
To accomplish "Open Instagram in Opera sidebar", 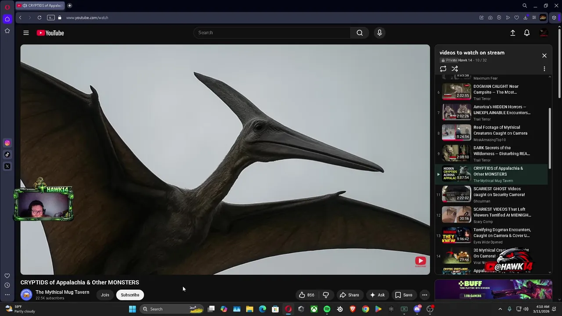I will tap(7, 143).
